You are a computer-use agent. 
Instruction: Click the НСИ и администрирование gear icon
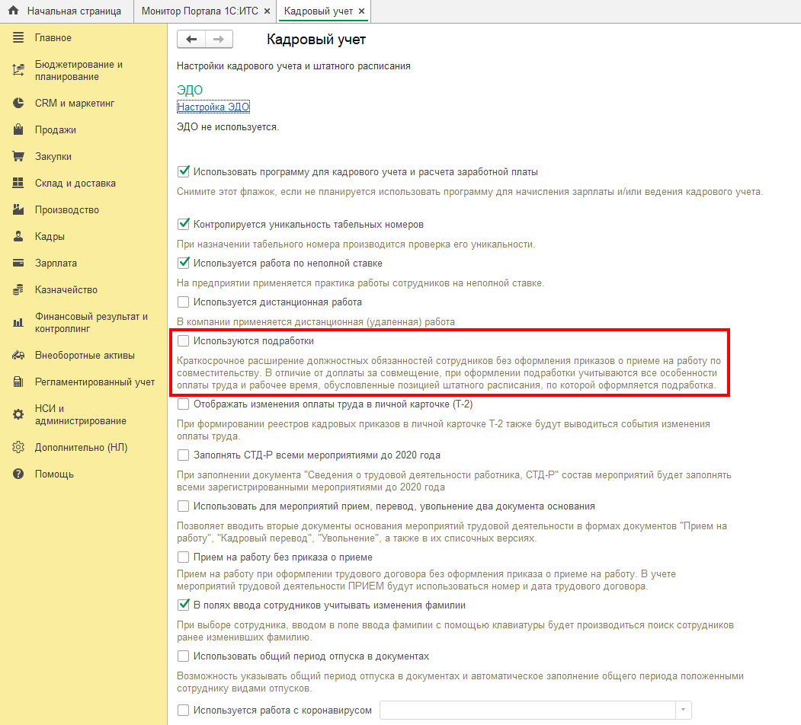click(18, 414)
